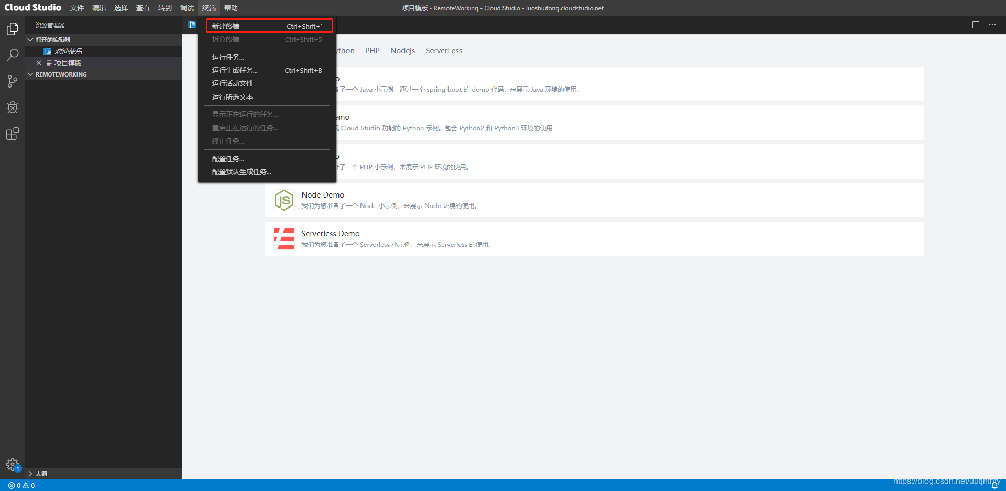The width and height of the screenshot is (1006, 491).
Task: Click the Cloud Studio logo text
Action: tap(33, 7)
